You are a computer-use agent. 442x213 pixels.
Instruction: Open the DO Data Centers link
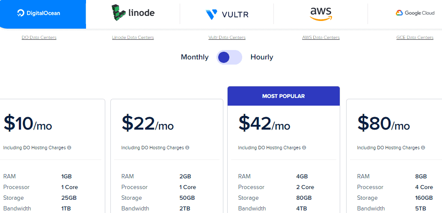tap(39, 38)
